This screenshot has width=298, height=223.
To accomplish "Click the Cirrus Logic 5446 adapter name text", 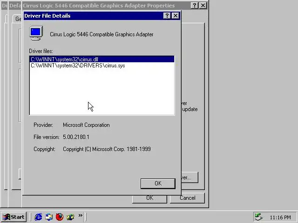I will (102, 34).
